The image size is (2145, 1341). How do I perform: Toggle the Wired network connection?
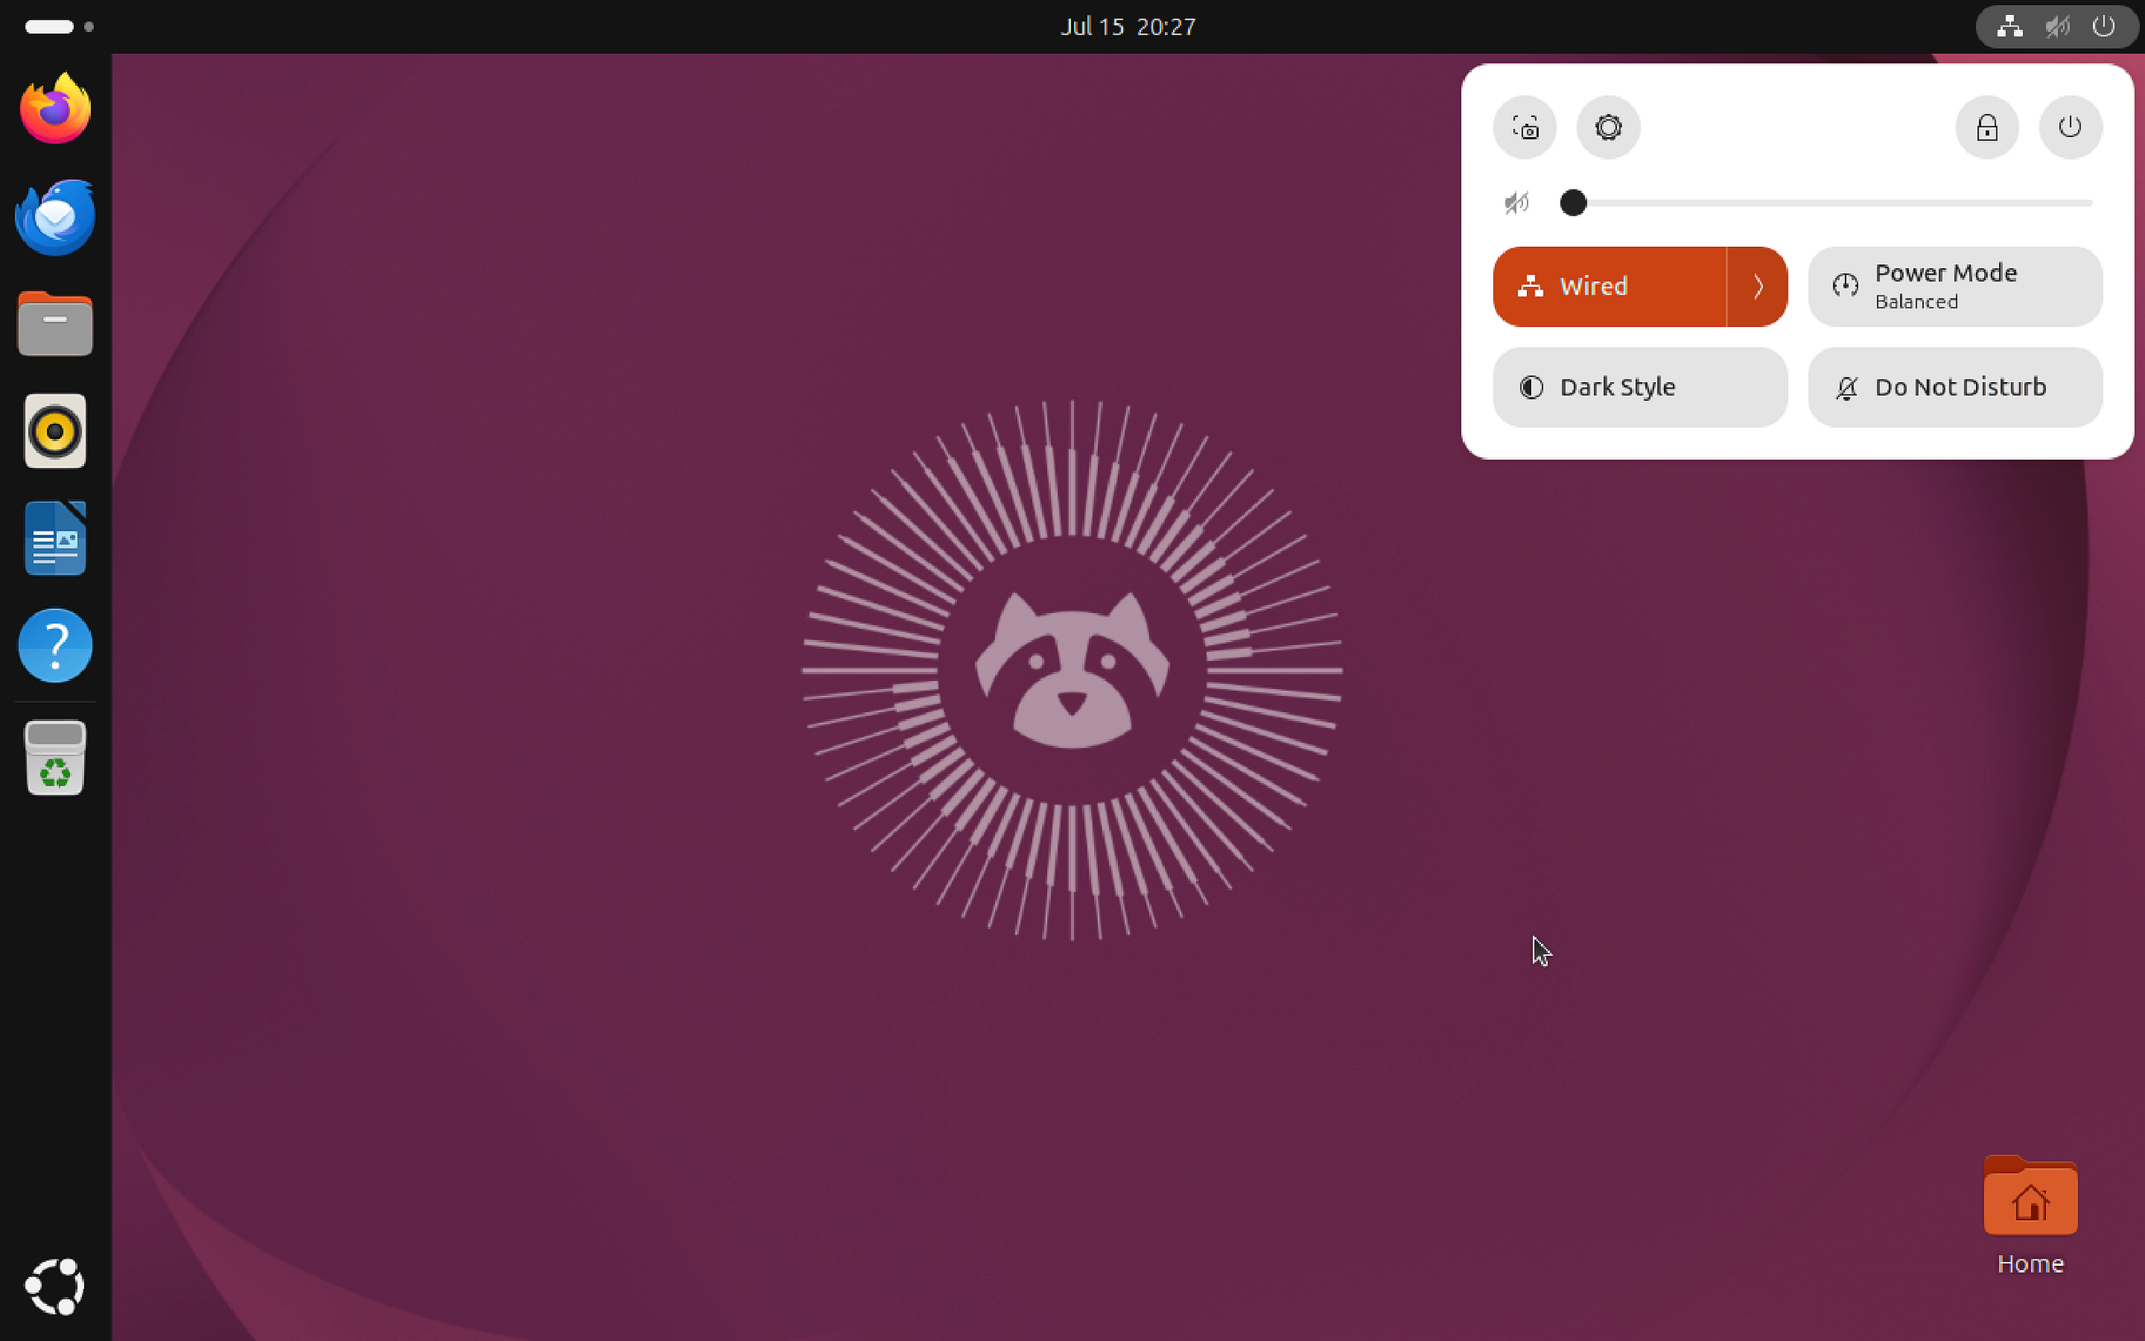(x=1610, y=286)
